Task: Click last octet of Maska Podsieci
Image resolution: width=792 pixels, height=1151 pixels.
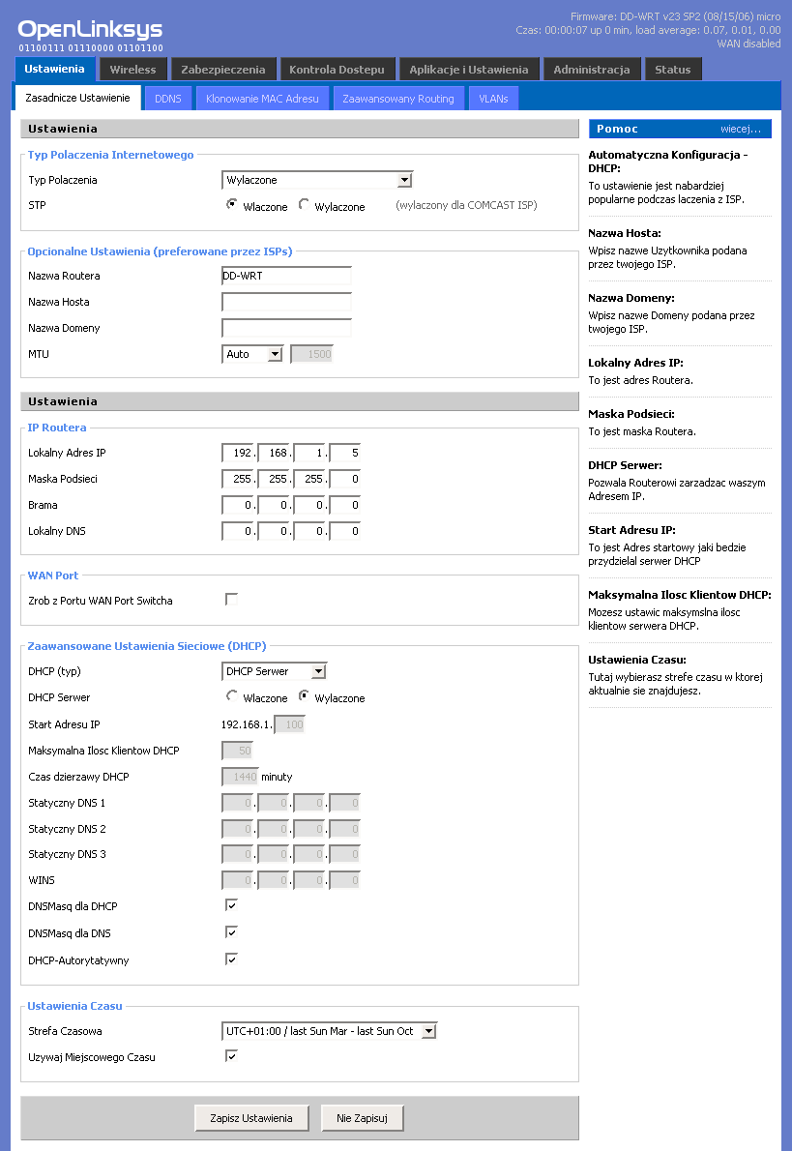Action: (345, 479)
